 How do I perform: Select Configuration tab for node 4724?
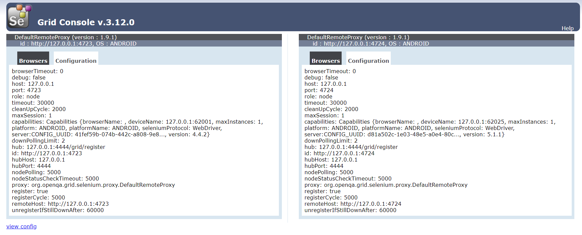coord(368,60)
